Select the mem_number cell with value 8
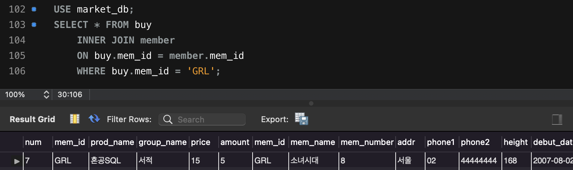This screenshot has height=170, width=573. pos(367,161)
